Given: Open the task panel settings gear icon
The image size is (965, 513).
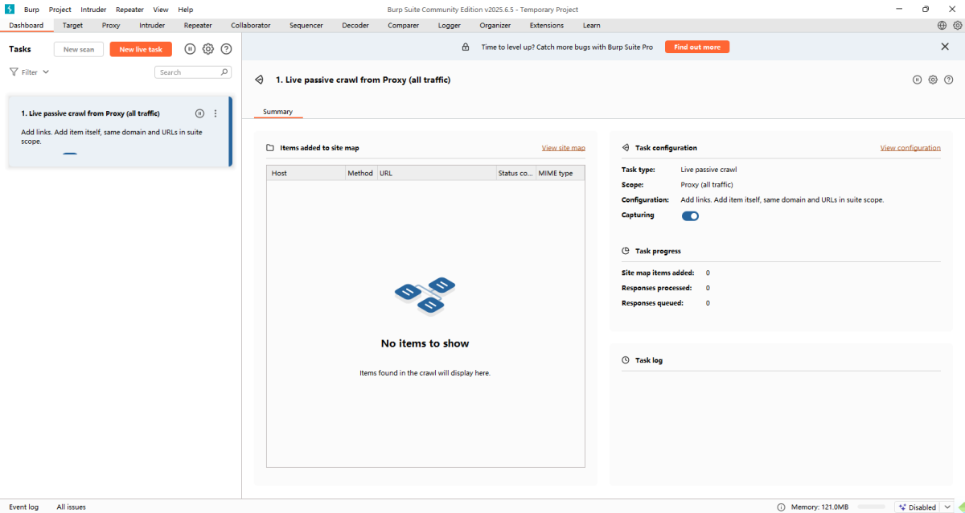Looking at the screenshot, I should (207, 48).
